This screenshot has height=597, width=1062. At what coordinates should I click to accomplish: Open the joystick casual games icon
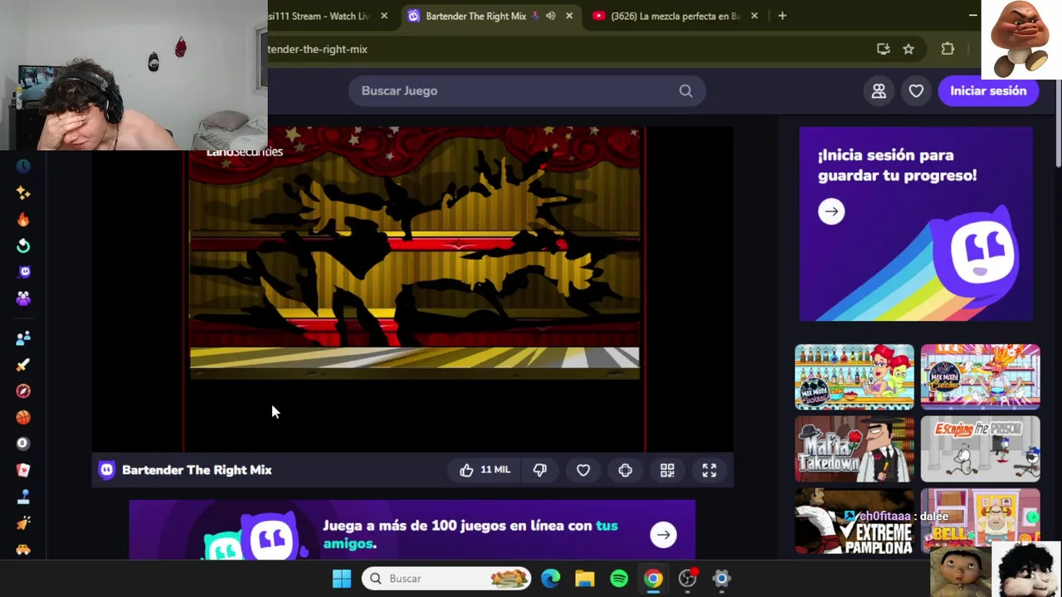pos(23,497)
